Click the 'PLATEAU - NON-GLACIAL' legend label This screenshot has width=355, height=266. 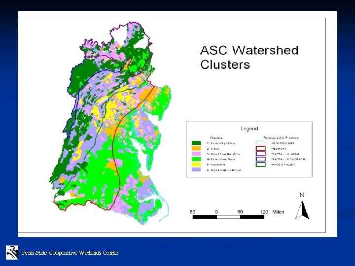pos(289,159)
